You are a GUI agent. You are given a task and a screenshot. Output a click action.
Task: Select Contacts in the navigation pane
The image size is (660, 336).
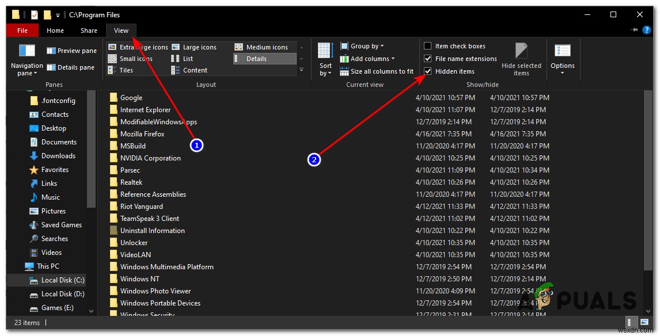point(49,114)
